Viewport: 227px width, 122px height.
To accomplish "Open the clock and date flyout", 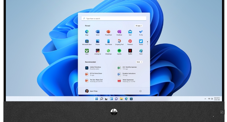I will pyautogui.click(x=217, y=99).
